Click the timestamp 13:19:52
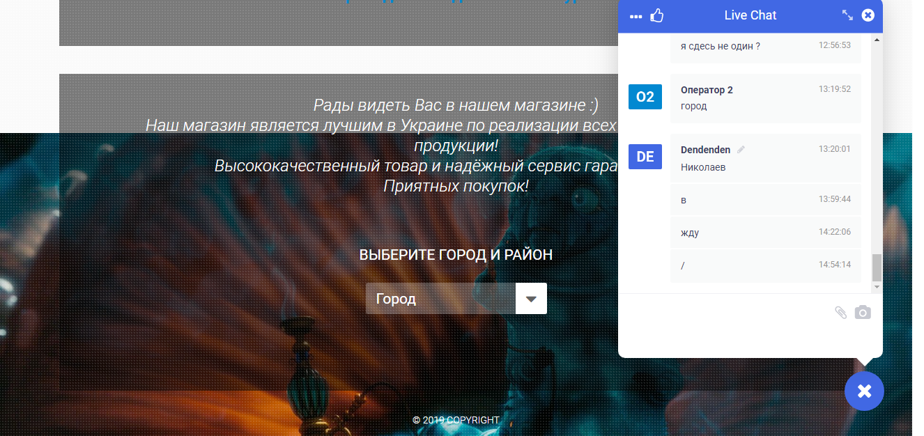924x436 pixels. [835, 89]
